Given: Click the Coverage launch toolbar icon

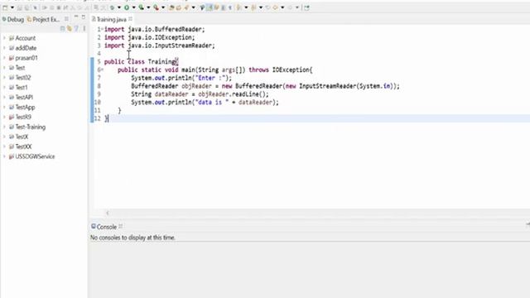Looking at the screenshot, I should (x=141, y=7).
